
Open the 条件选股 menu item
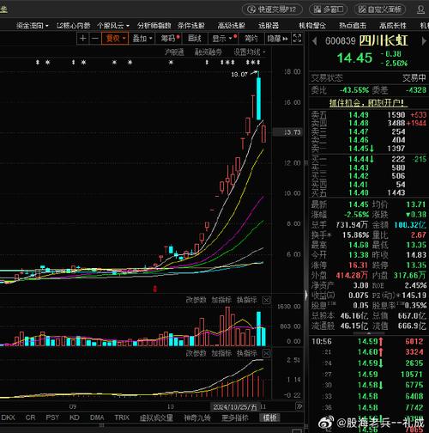tap(191, 26)
